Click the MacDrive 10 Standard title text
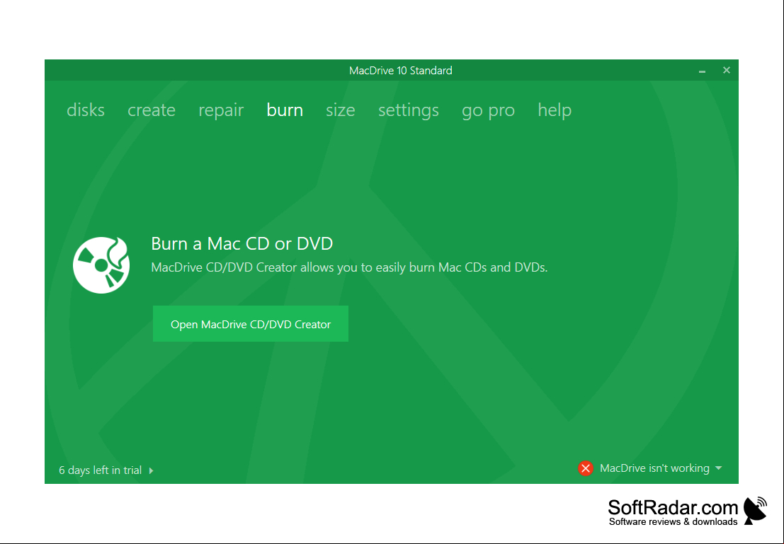The width and height of the screenshot is (784, 544). coord(401,71)
